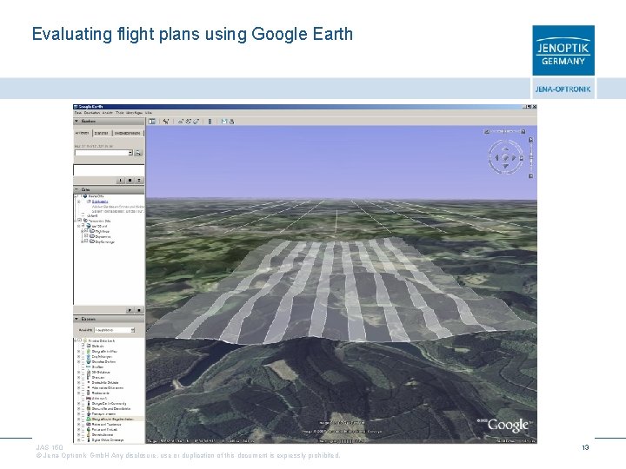Click the clear results button under search results
The height and width of the screenshot is (469, 626).
(139, 181)
